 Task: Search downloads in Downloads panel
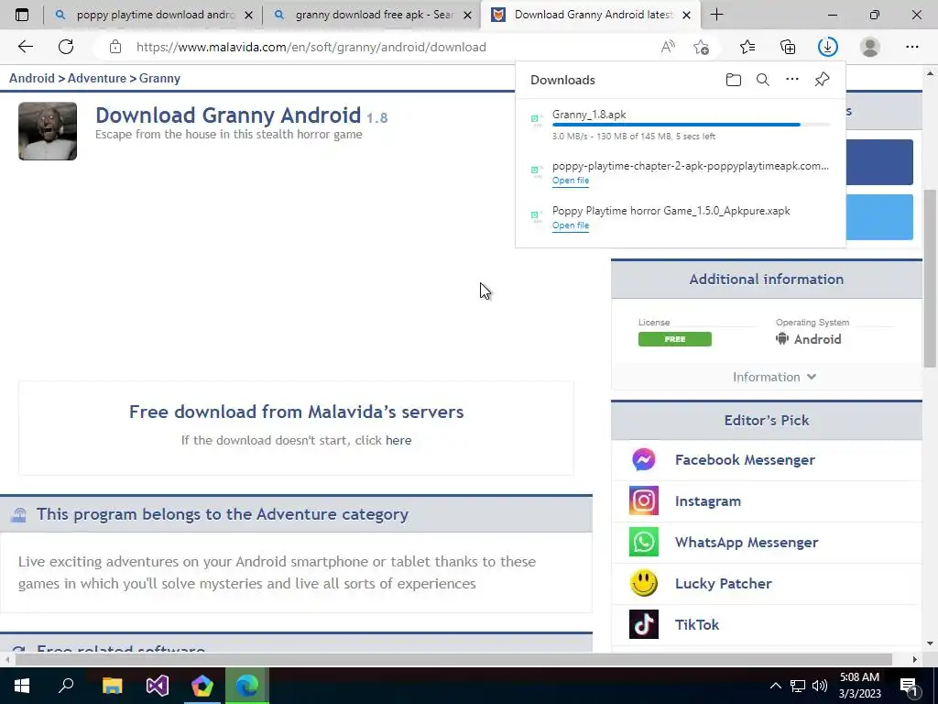tap(763, 80)
